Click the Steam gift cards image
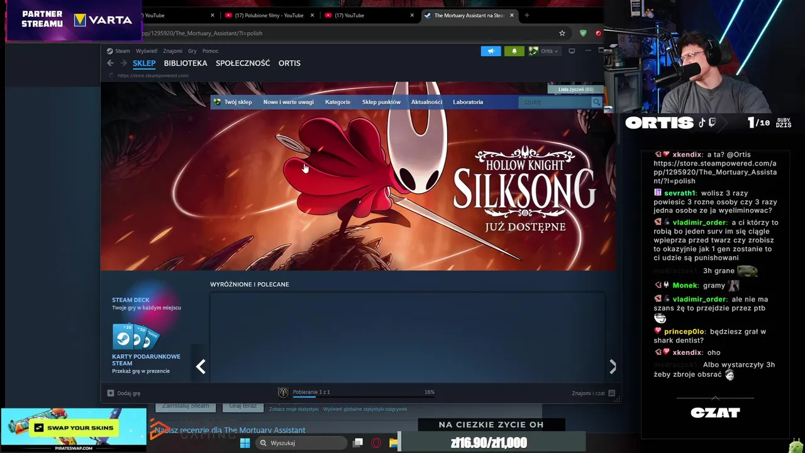Viewport: 805px width, 453px height. [x=135, y=336]
